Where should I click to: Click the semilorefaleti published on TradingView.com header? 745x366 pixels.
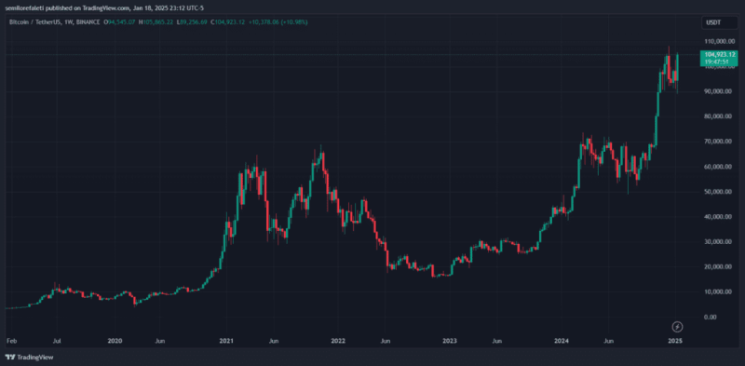coord(105,8)
